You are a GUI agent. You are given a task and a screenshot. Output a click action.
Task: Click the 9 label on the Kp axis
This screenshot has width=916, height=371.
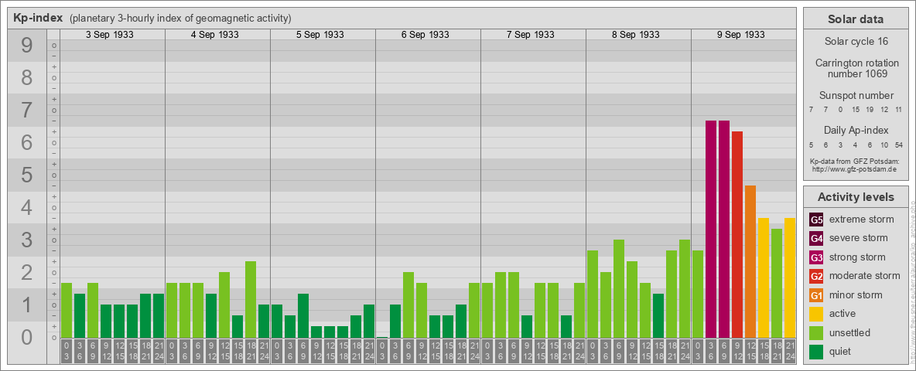pos(27,46)
